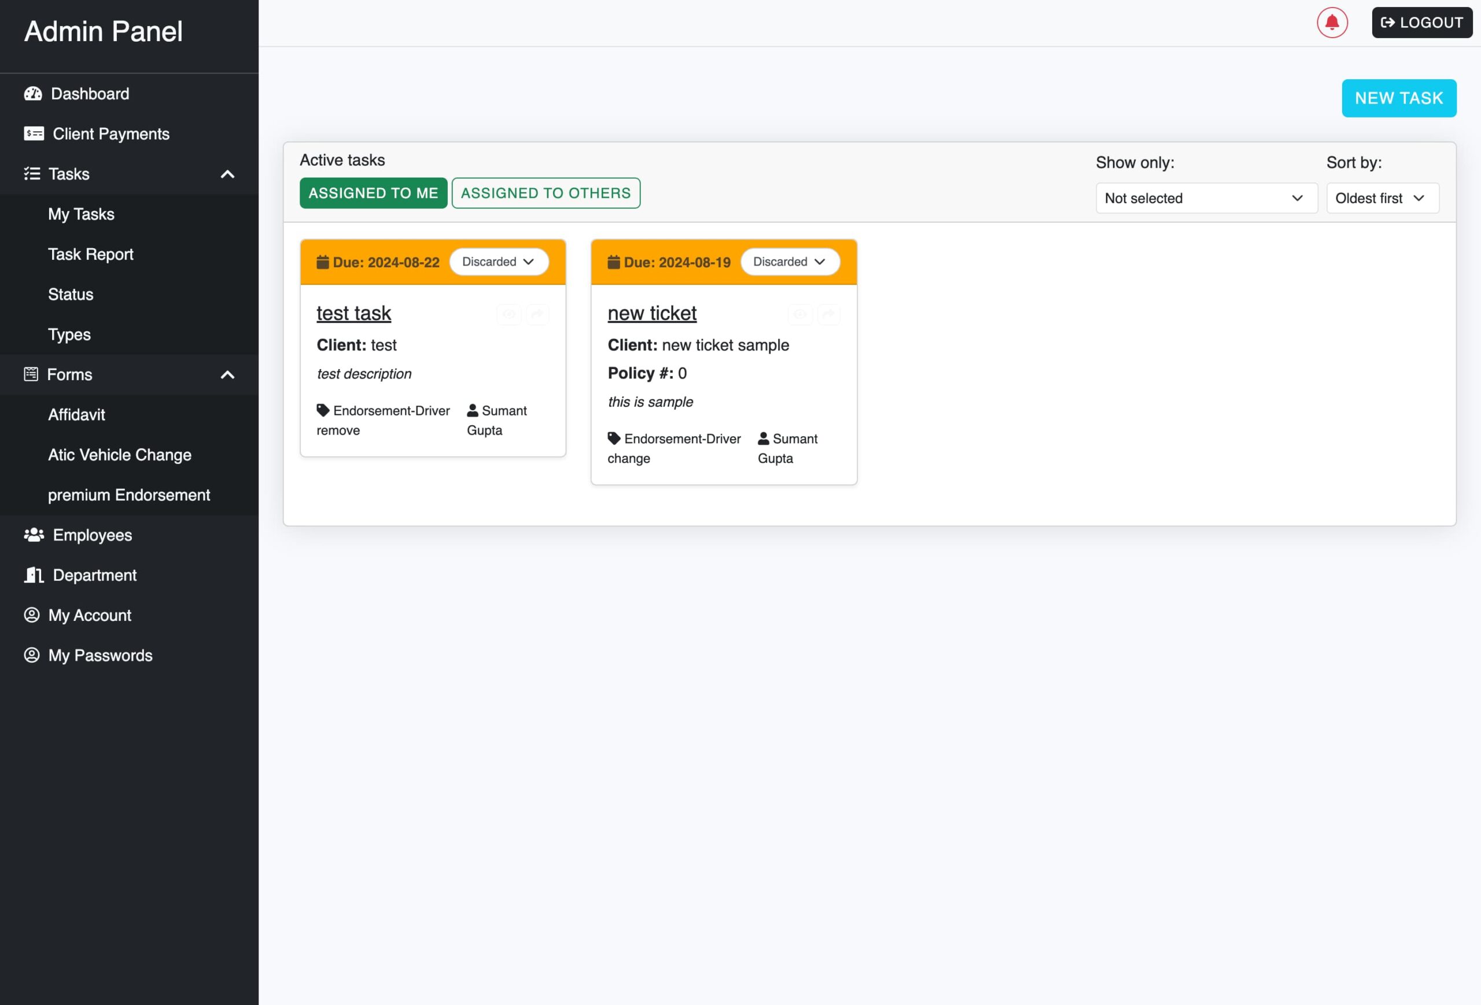
Task: Open the Sort by Oldest first dropdown
Action: click(x=1381, y=198)
